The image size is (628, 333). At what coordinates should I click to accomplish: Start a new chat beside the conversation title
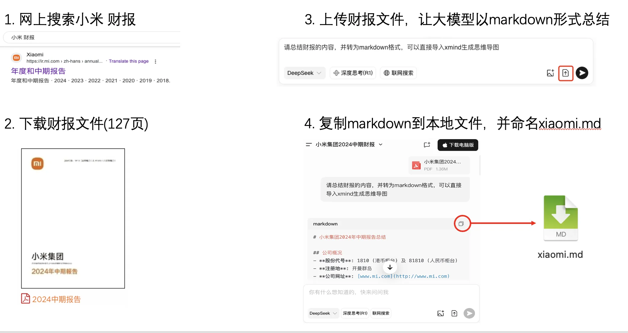coord(427,145)
